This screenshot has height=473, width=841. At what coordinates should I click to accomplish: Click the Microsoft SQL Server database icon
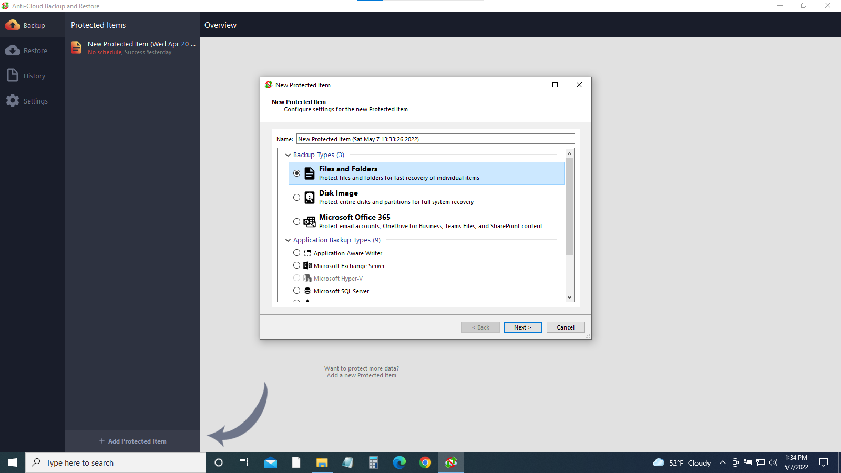[x=307, y=291]
